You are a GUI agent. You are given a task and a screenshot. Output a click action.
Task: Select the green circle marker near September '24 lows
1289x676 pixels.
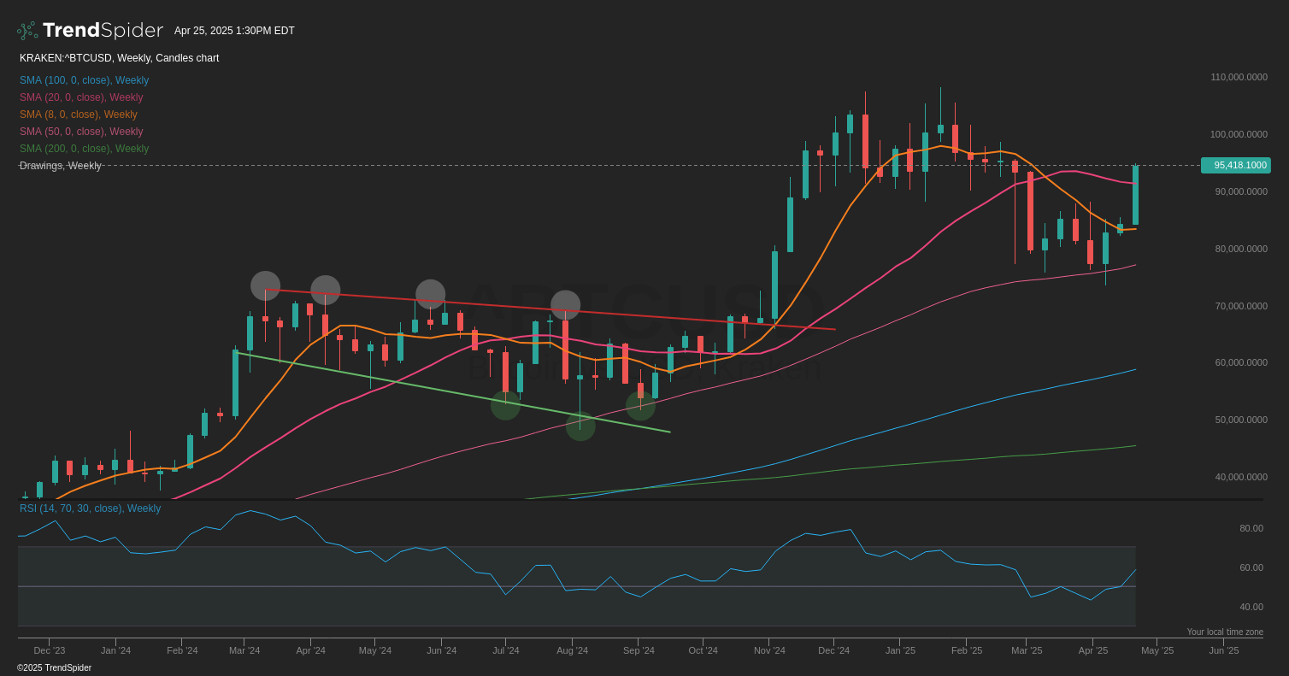(640, 406)
